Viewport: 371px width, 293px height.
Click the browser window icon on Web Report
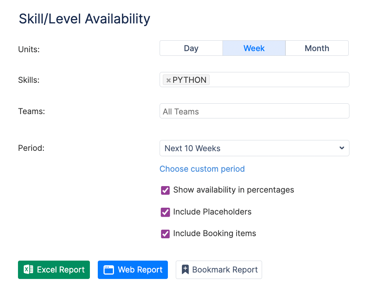pyautogui.click(x=109, y=270)
